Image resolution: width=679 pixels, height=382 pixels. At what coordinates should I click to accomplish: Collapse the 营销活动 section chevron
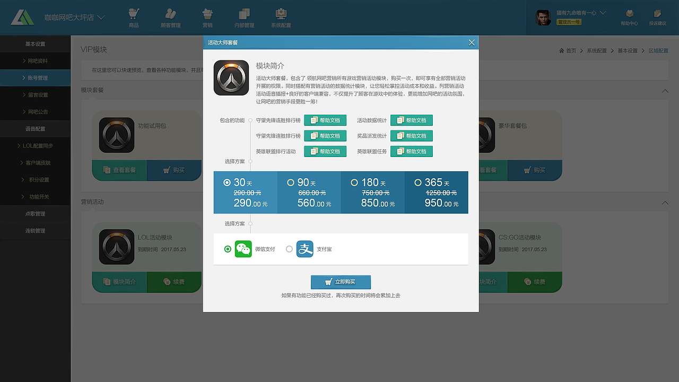665,203
